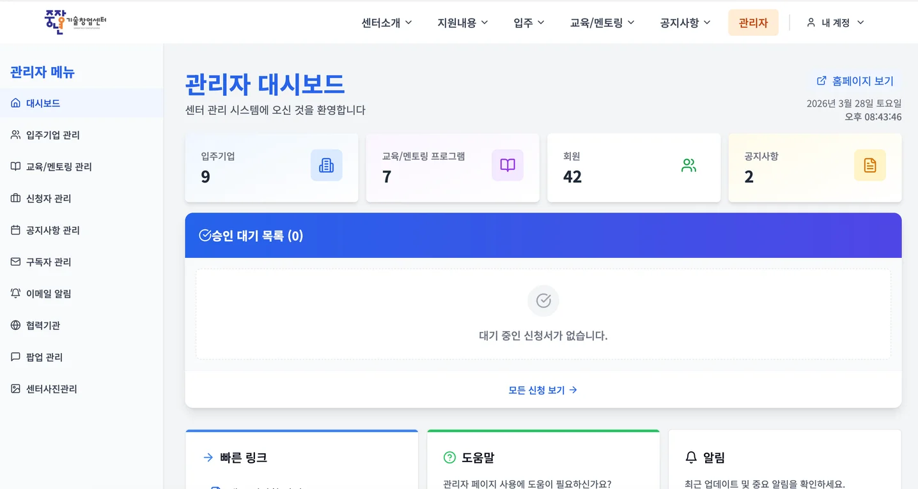Click the 팝업 관리 speech bubble icon
918x489 pixels.
coord(15,357)
